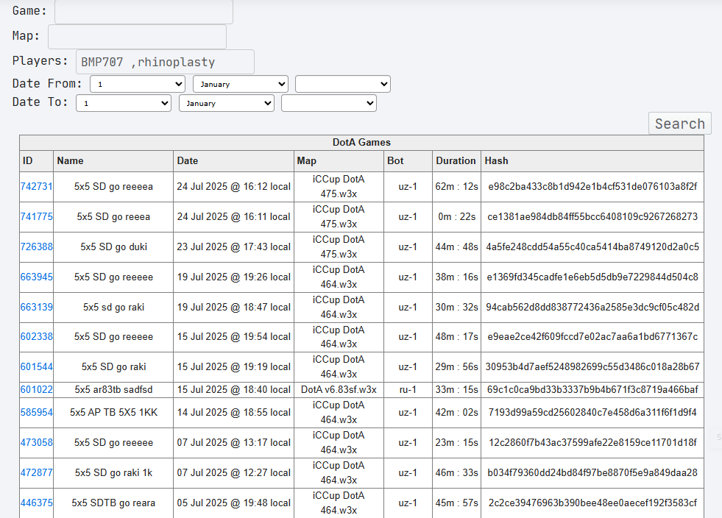Open game ID 472877
Screen dimensions: 722x518
[x=36, y=472]
